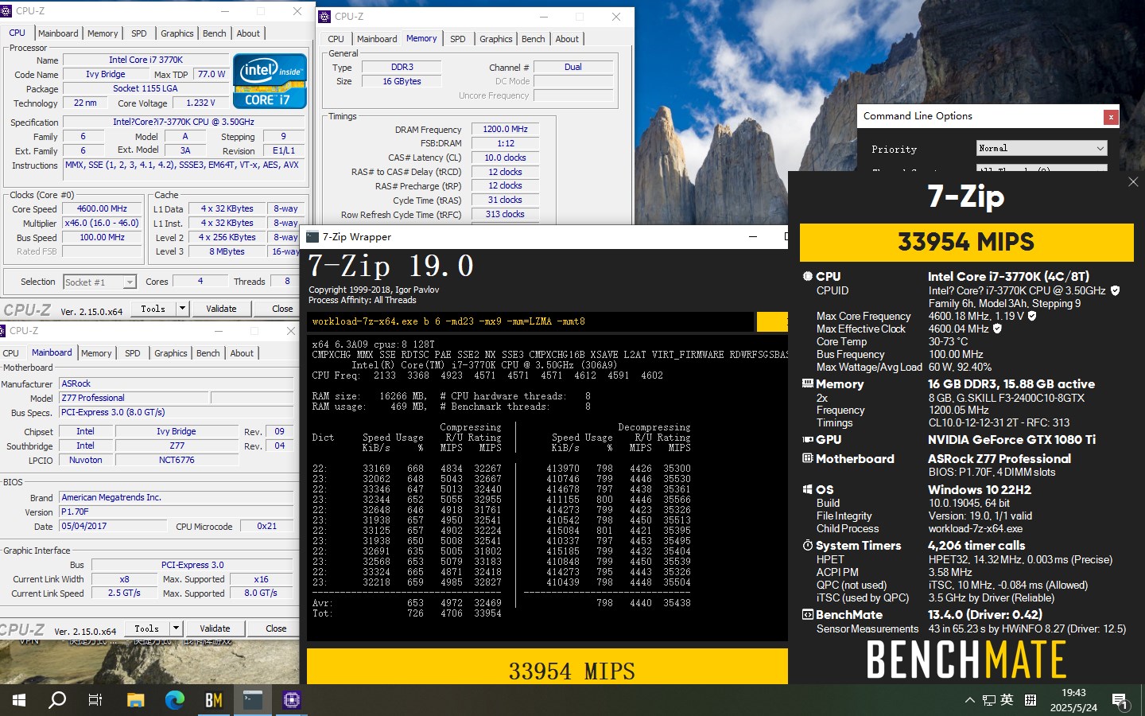The image size is (1145, 716).
Task: Click Validate in the CPU-Z CPU window
Action: (221, 309)
